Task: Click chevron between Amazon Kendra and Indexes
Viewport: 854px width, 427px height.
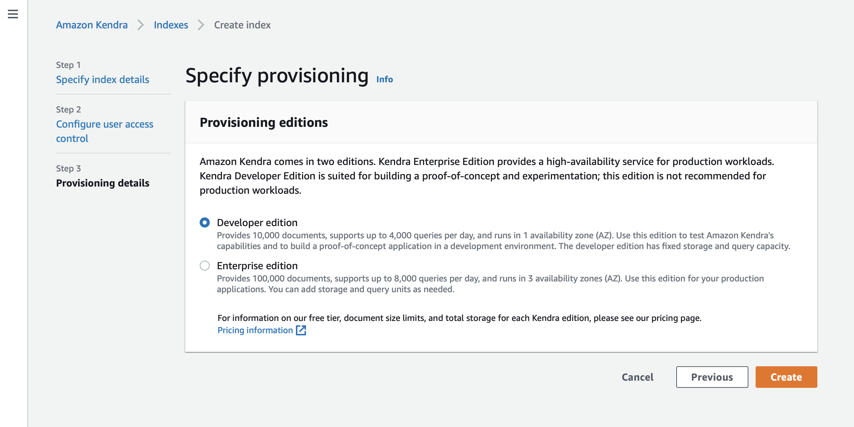Action: [141, 25]
